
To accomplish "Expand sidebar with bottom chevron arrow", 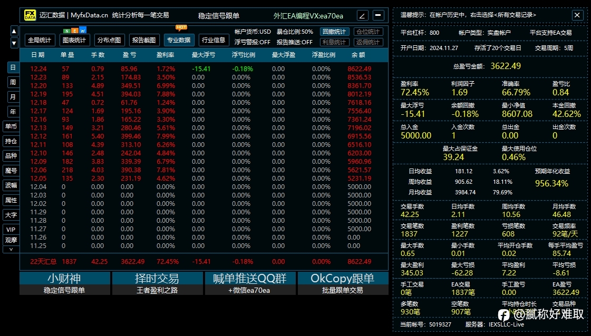I will (x=11, y=249).
